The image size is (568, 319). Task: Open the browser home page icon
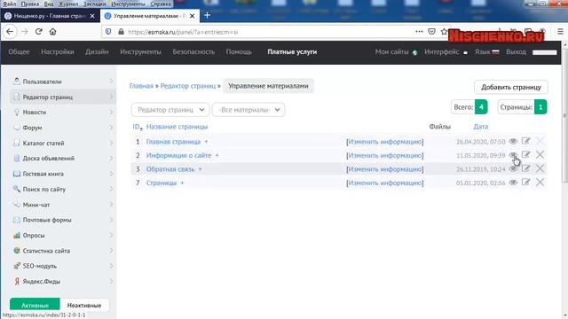point(53,32)
